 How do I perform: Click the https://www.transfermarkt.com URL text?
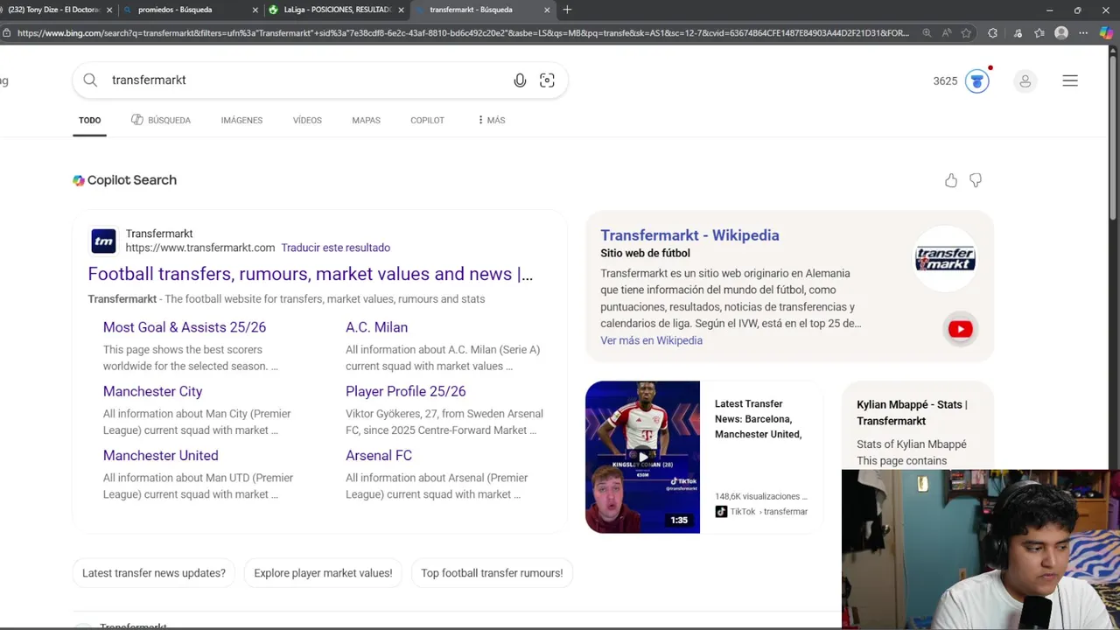[x=200, y=248]
